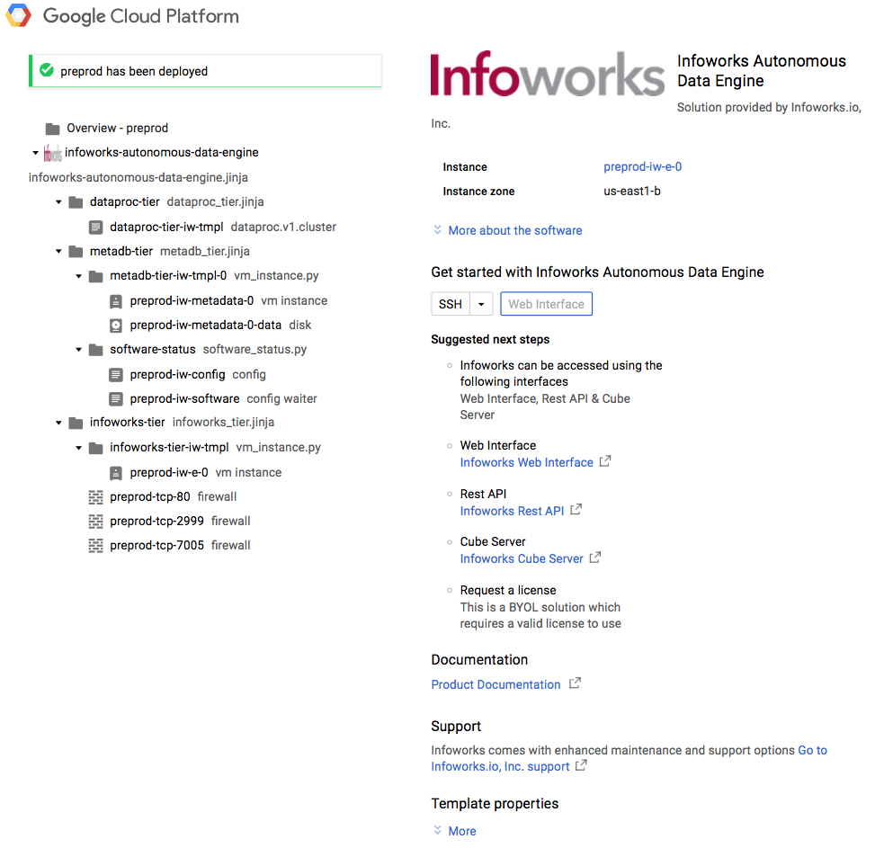Click the green deployed checkmark icon

pyautogui.click(x=47, y=70)
